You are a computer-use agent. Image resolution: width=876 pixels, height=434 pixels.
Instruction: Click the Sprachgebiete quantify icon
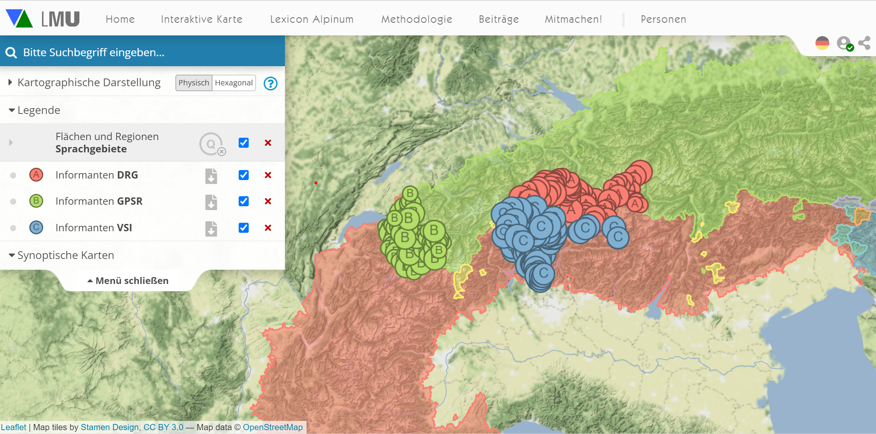[212, 144]
